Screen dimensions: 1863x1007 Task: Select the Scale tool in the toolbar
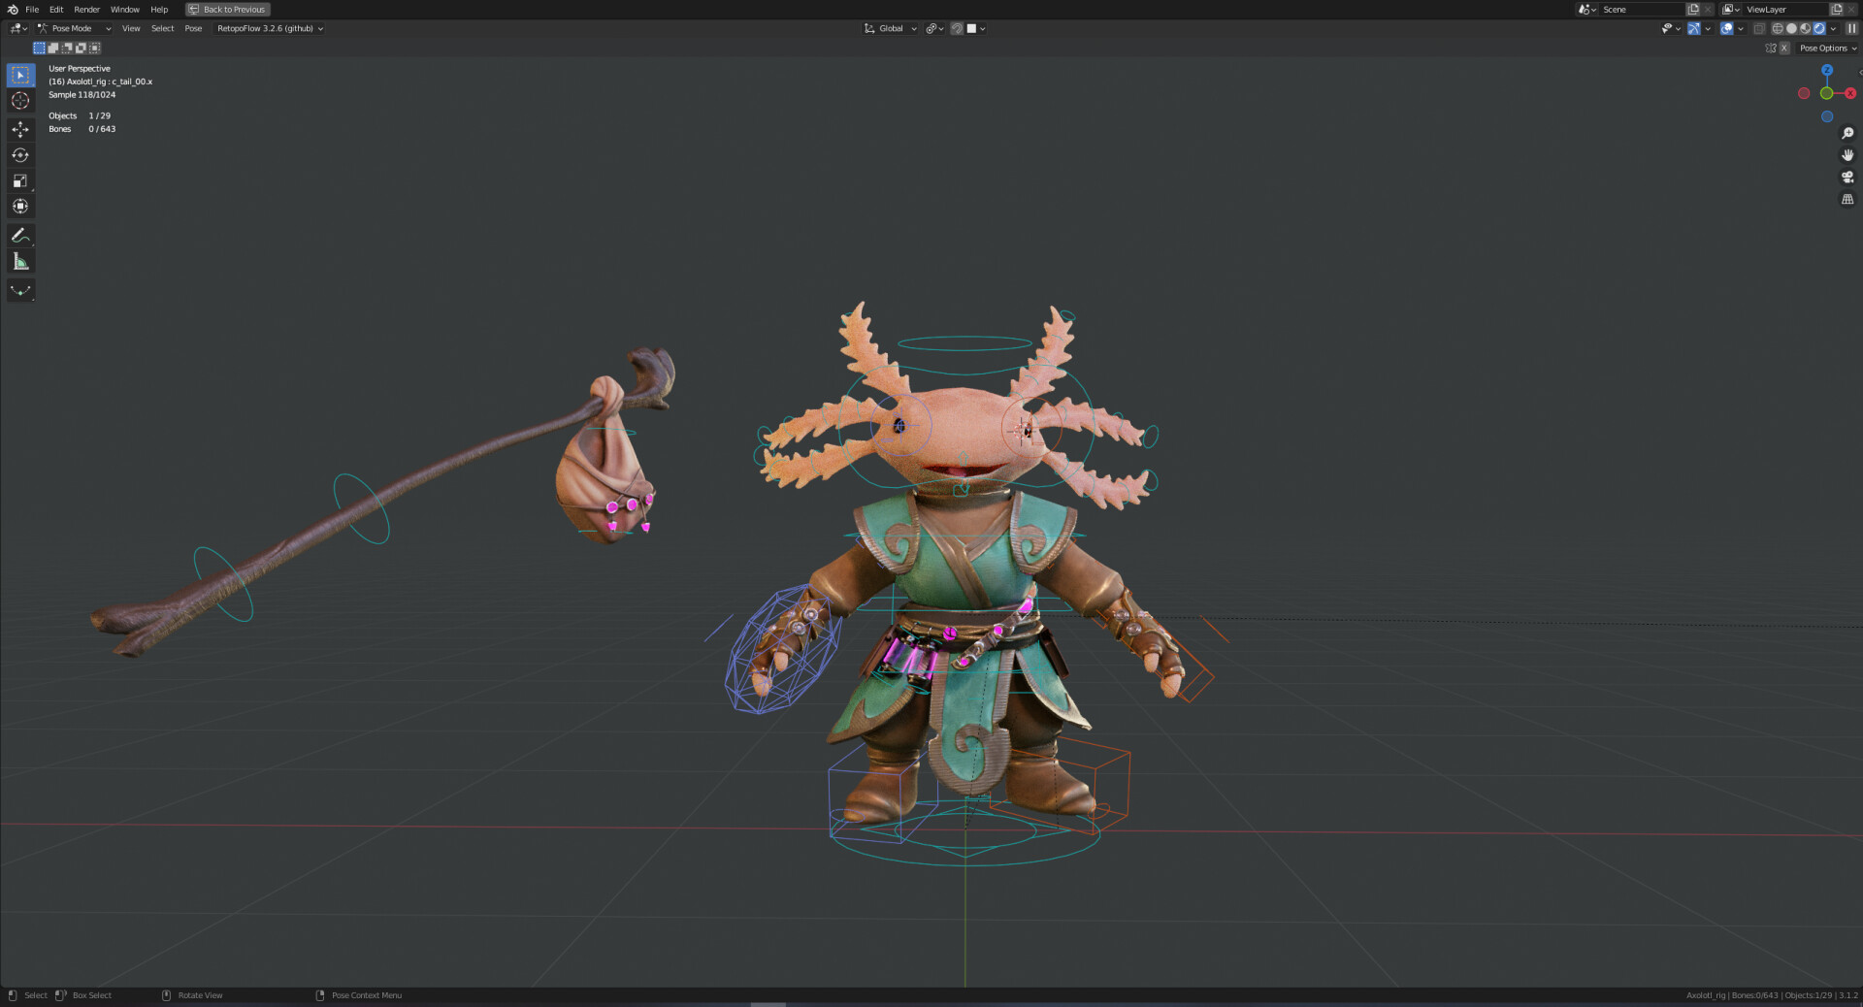[x=20, y=180]
